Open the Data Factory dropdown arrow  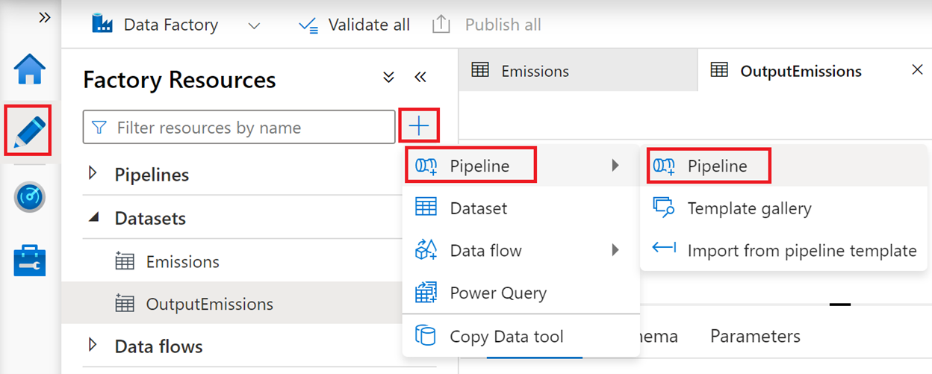point(254,25)
